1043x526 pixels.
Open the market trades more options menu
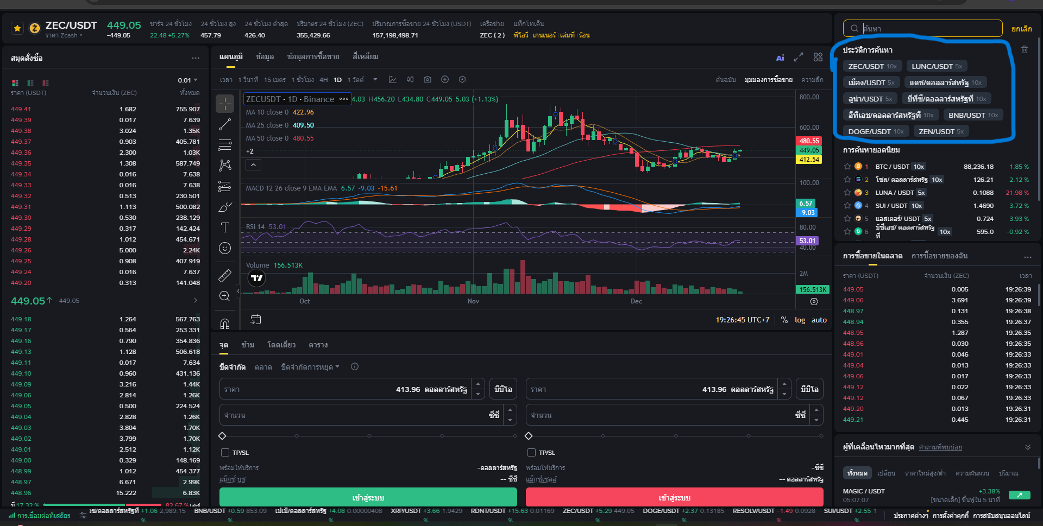tap(1028, 257)
